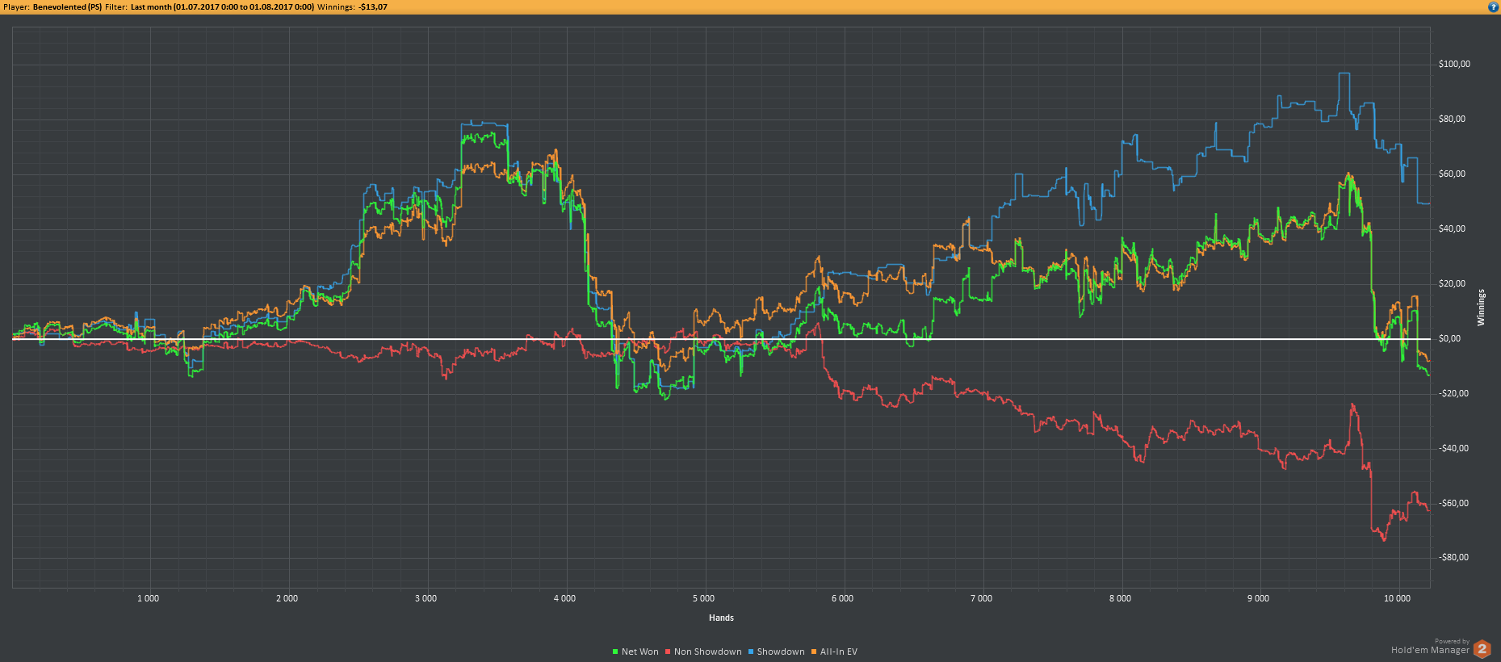Select the player name Benevolented (PS)

coord(67,6)
